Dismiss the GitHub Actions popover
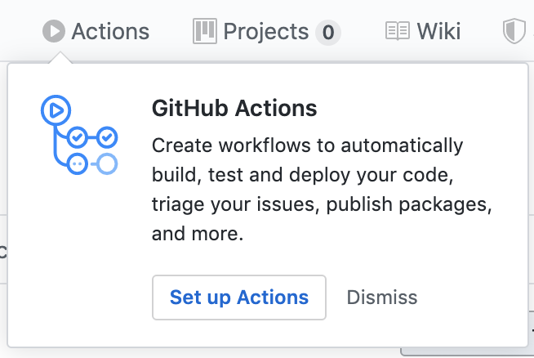Image resolution: width=534 pixels, height=358 pixels. pos(382,298)
